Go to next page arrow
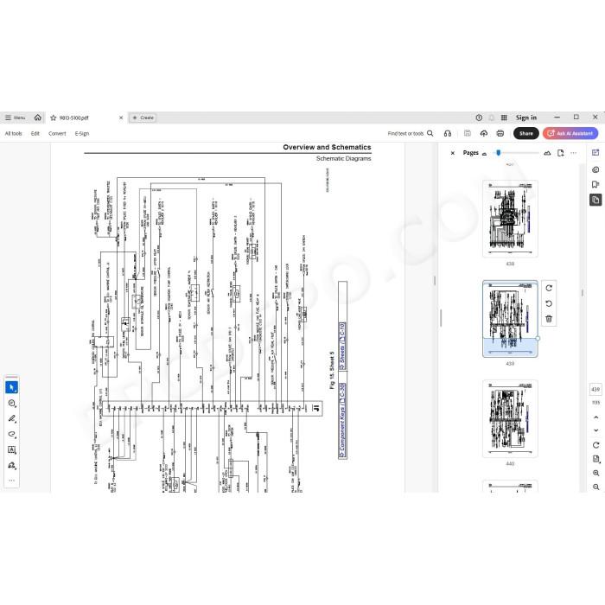Image resolution: width=605 pixels, height=605 pixels. (595, 430)
